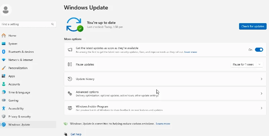Screen dimensions: 269x136
Task: Click the Network wifi icon
Action: coord(4,60)
